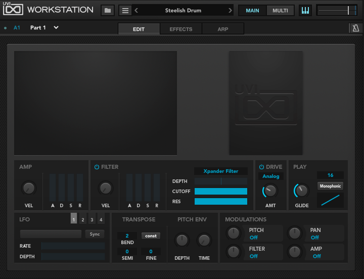Click the polyphony value 16
The height and width of the screenshot is (279, 364).
coord(330,175)
